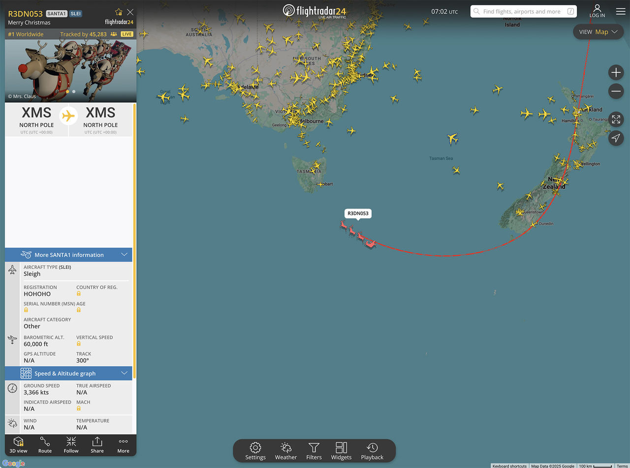Toggle fullscreen map view
This screenshot has height=468, width=630.
pyautogui.click(x=616, y=119)
